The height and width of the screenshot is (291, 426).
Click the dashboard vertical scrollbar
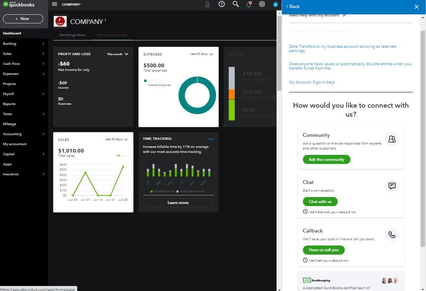point(279,53)
